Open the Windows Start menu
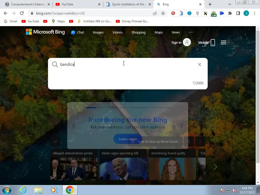Viewport: 260px width, 195px height. 7,190
